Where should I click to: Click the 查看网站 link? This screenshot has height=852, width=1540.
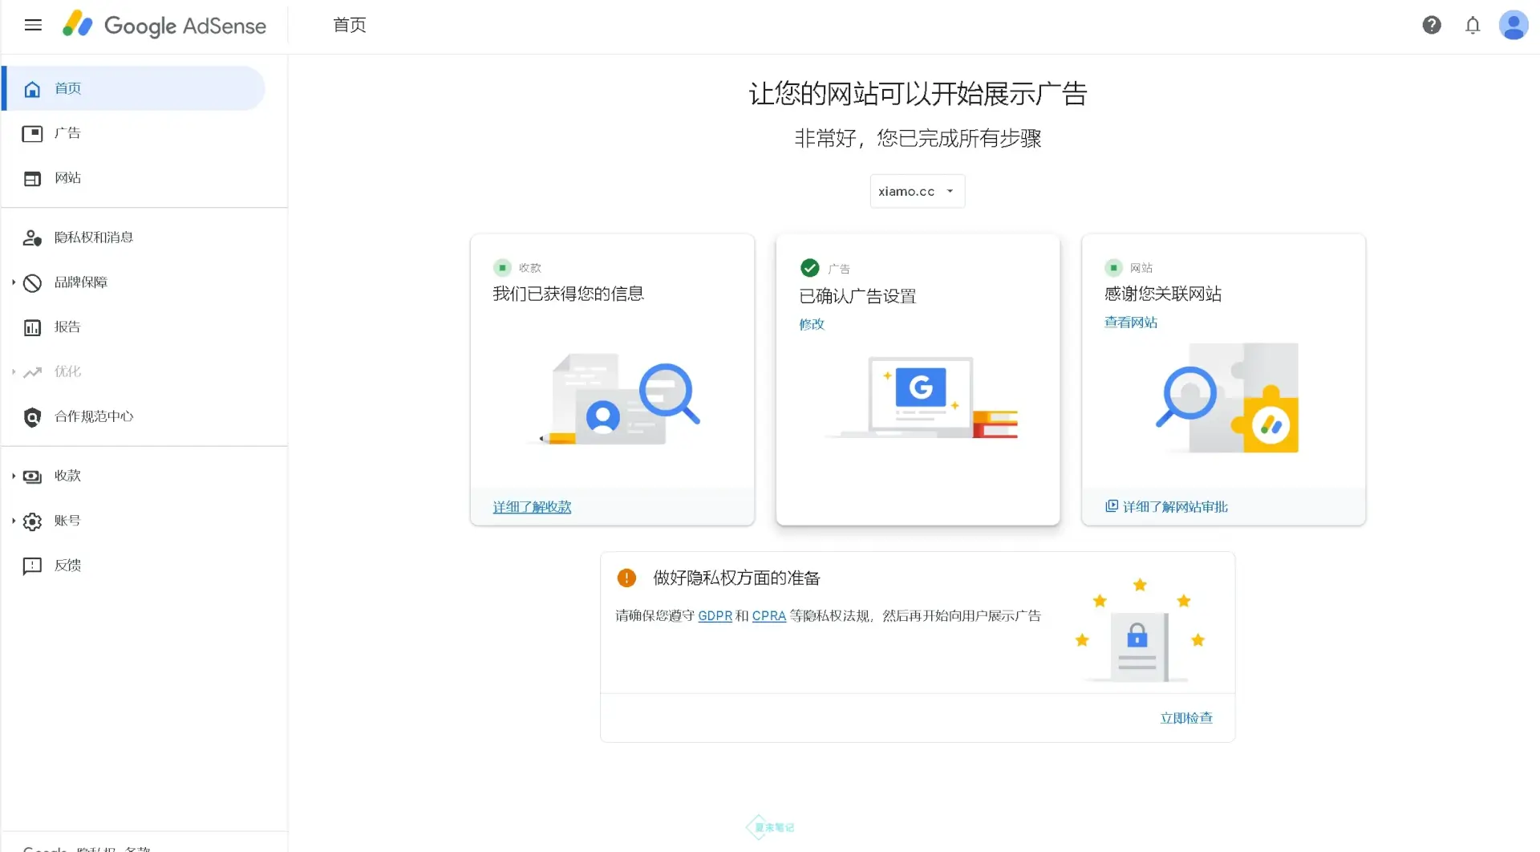[1130, 322]
